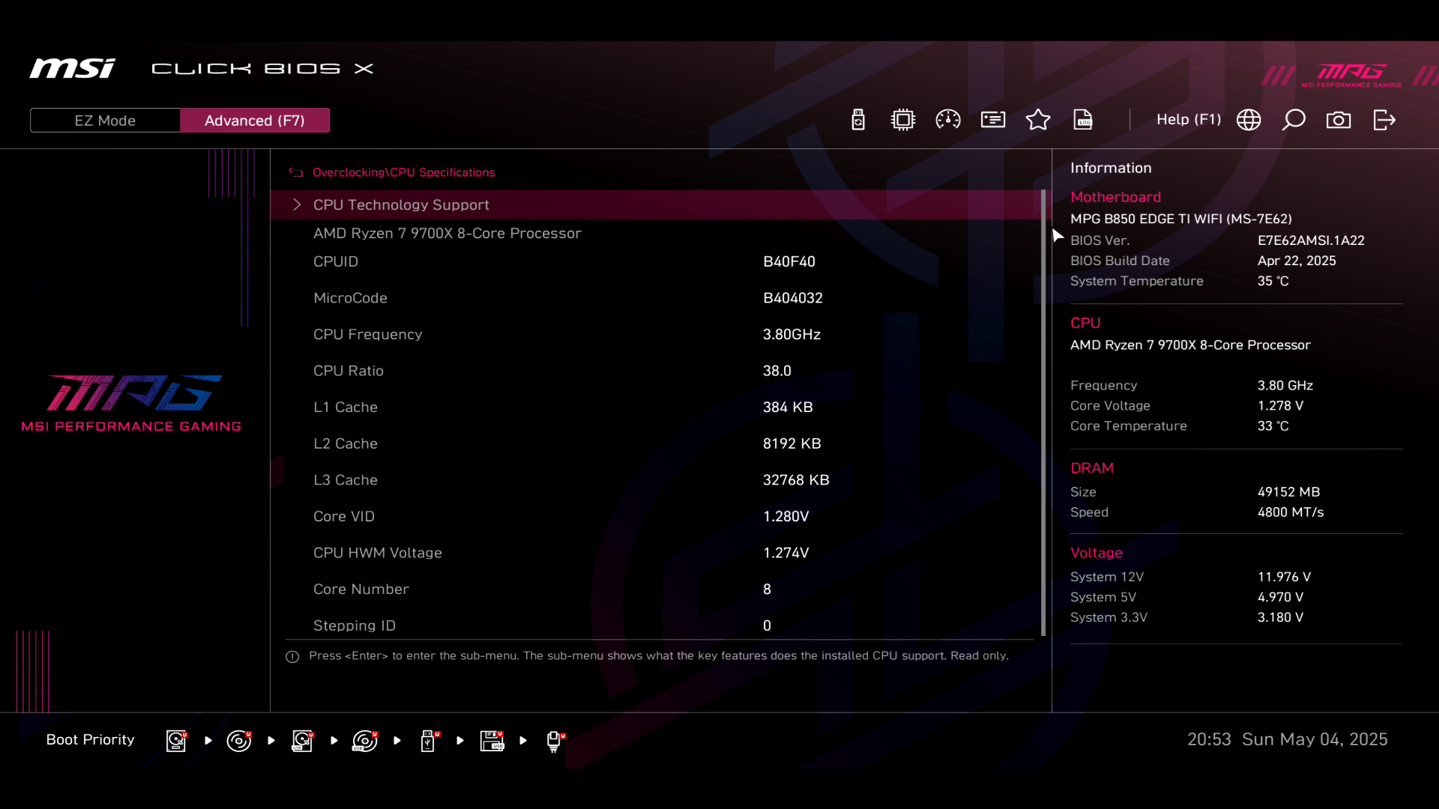The height and width of the screenshot is (809, 1439).
Task: Open the LOG file icon
Action: coord(1083,120)
